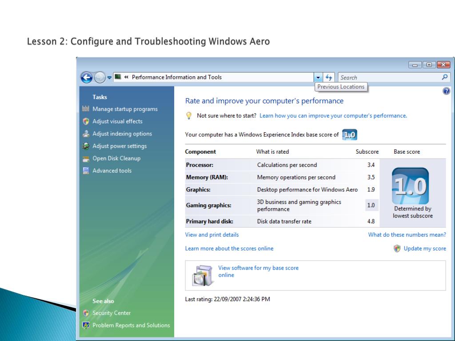The height and width of the screenshot is (341, 455).
Task: Open the recent pages dropdown arrow beside Forward
Action: [109, 78]
